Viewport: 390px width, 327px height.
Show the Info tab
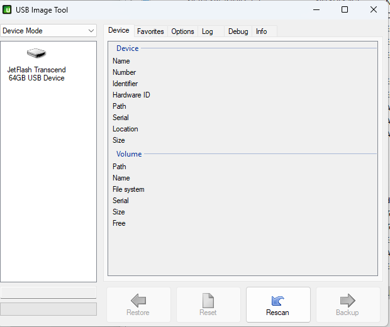coord(261,31)
